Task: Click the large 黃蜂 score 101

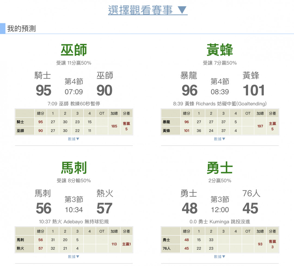Action: (254, 90)
